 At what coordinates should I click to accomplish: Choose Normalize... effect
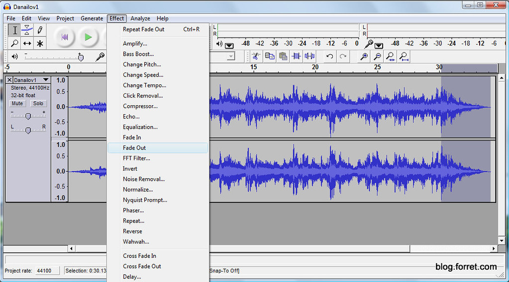(x=158, y=189)
